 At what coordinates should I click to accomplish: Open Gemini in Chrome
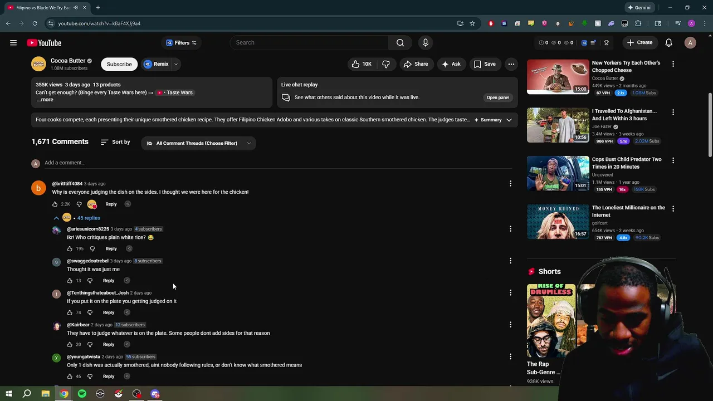(x=639, y=7)
